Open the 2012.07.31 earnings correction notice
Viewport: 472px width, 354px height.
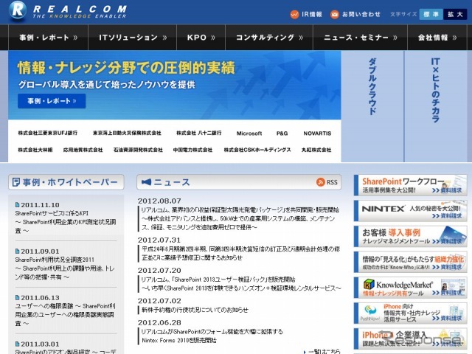[x=240, y=253]
